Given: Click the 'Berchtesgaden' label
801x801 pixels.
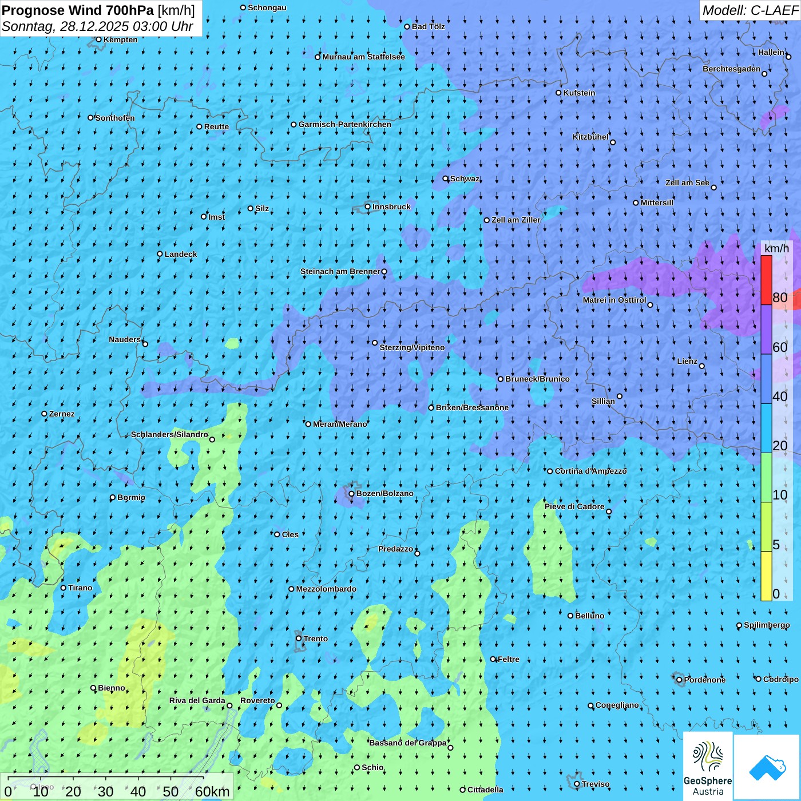Looking at the screenshot, I should (x=732, y=69).
